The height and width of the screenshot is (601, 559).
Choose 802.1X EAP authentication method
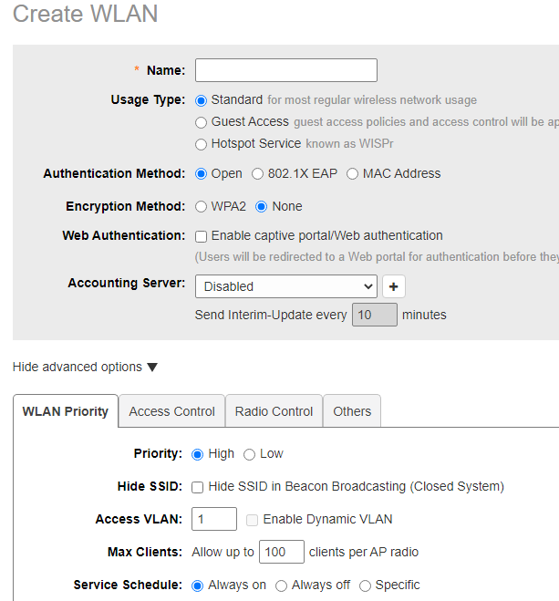point(258,174)
